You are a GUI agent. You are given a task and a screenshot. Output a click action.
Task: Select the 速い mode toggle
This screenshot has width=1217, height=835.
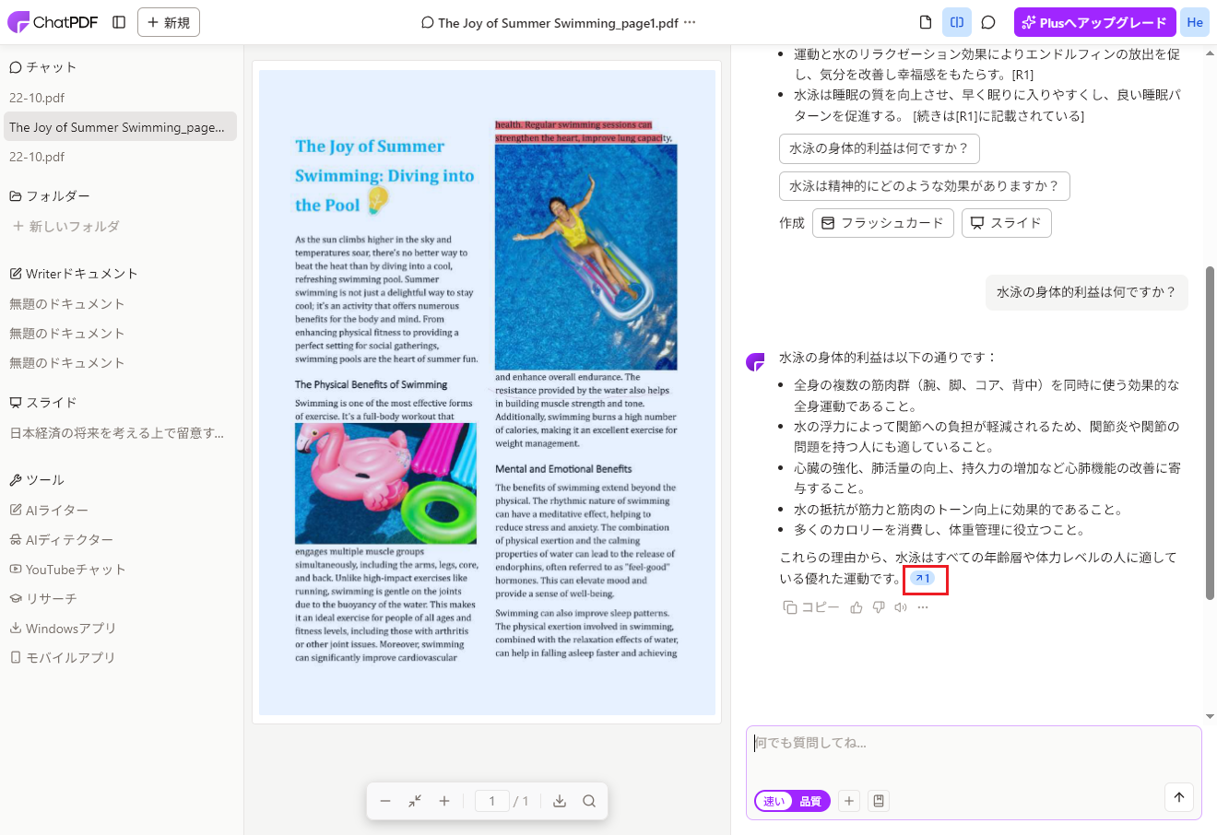tap(774, 801)
